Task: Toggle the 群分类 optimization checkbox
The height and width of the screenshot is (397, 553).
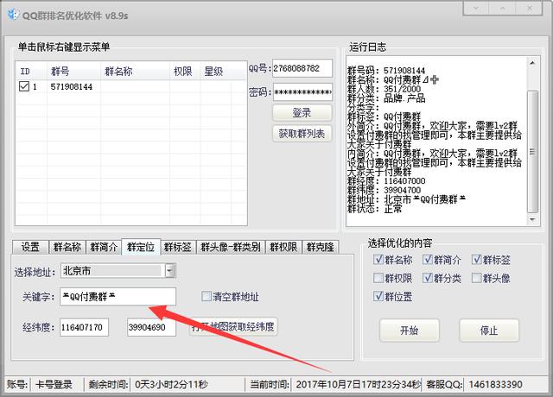Action: coord(428,278)
